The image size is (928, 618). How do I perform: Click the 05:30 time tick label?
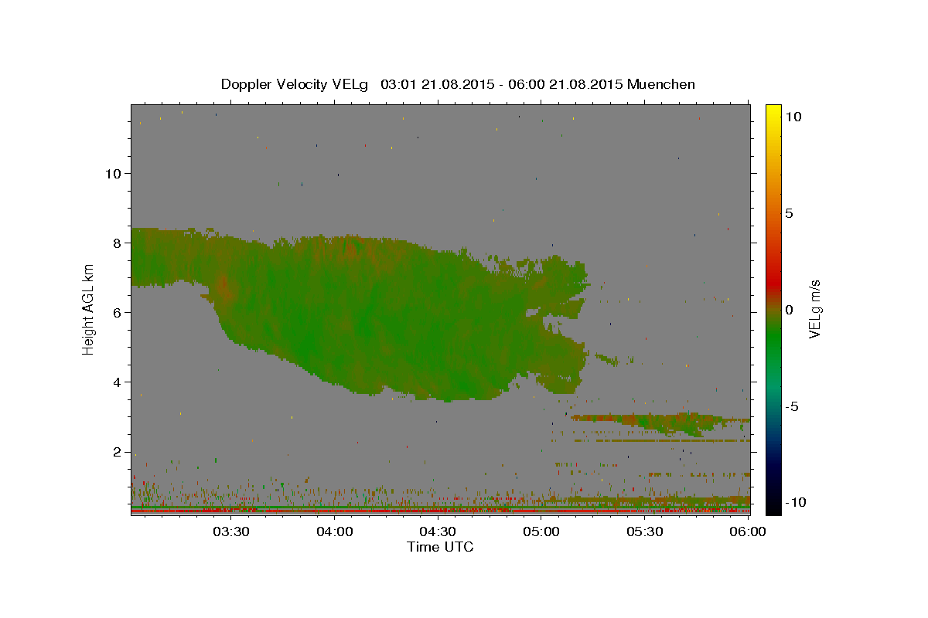(645, 531)
